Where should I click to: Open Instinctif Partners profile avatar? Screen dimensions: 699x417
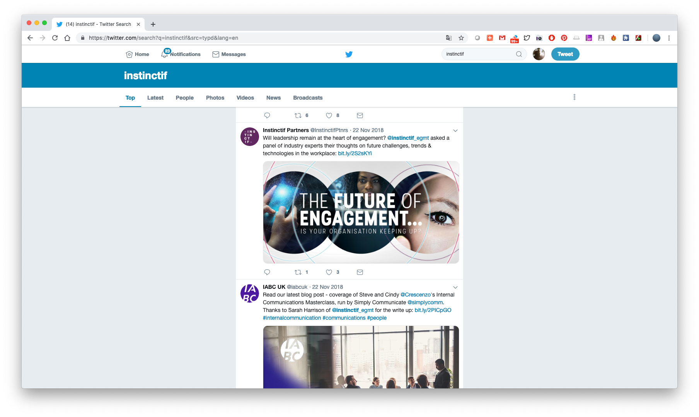[x=250, y=137]
